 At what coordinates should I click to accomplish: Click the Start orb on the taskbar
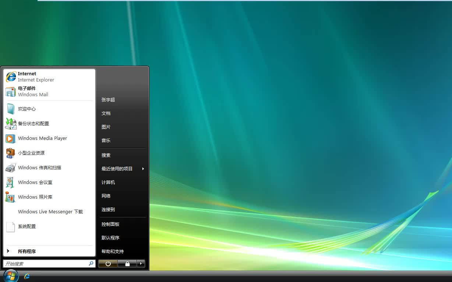pos(11,276)
